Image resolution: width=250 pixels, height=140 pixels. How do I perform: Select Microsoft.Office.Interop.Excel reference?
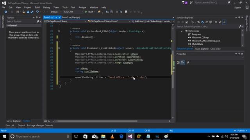coord(206,41)
